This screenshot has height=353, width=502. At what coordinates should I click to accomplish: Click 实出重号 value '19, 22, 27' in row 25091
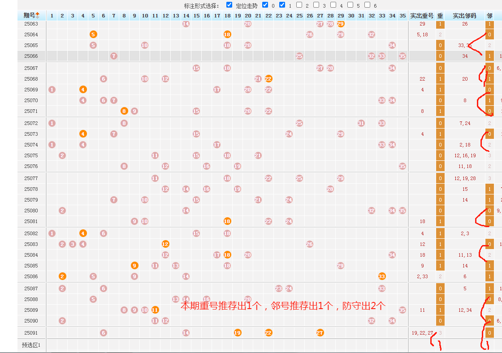click(x=422, y=333)
